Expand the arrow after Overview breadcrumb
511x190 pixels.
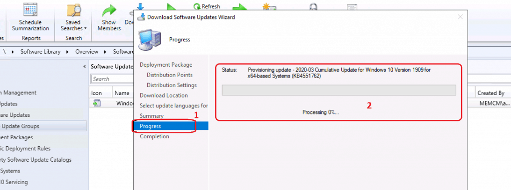point(106,52)
